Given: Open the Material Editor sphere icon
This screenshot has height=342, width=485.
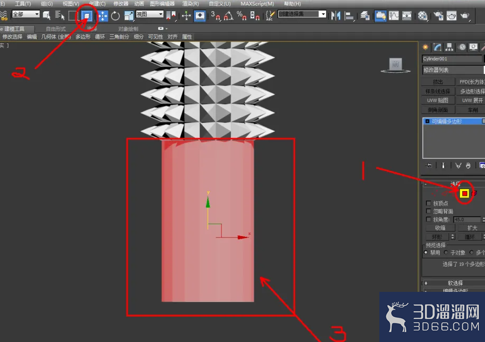Looking at the screenshot, I should [x=423, y=15].
